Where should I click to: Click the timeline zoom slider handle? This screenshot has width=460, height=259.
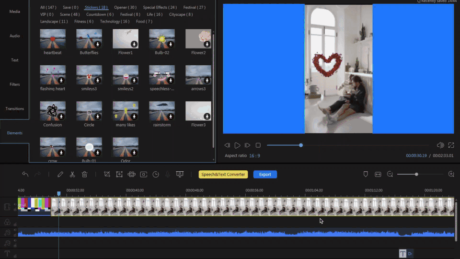[x=416, y=174]
